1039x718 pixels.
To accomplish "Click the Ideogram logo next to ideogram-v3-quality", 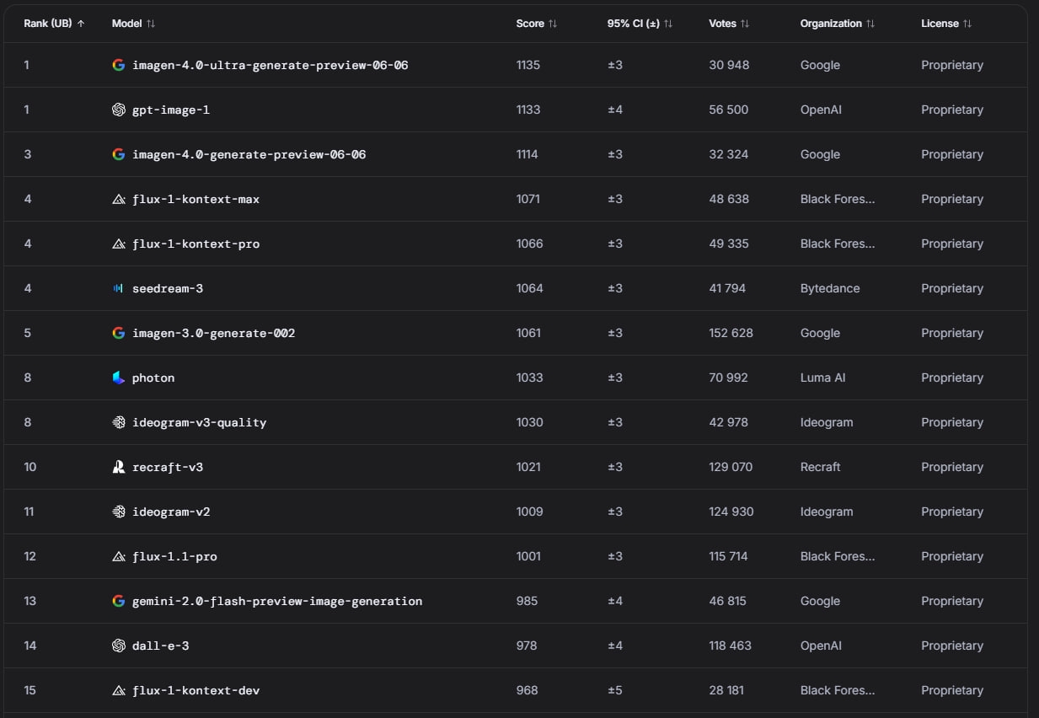I will point(118,422).
